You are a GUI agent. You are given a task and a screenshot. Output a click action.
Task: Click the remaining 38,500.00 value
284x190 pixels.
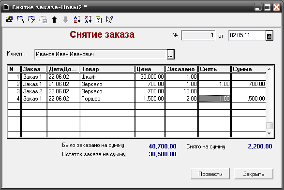click(x=163, y=154)
